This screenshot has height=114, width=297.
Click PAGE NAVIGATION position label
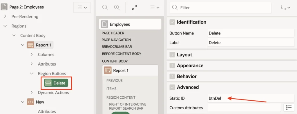[116, 40]
